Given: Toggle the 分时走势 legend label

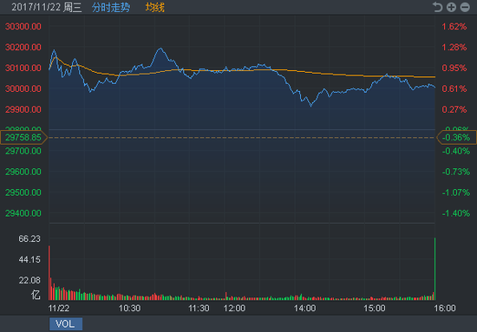Looking at the screenshot, I should [111, 7].
